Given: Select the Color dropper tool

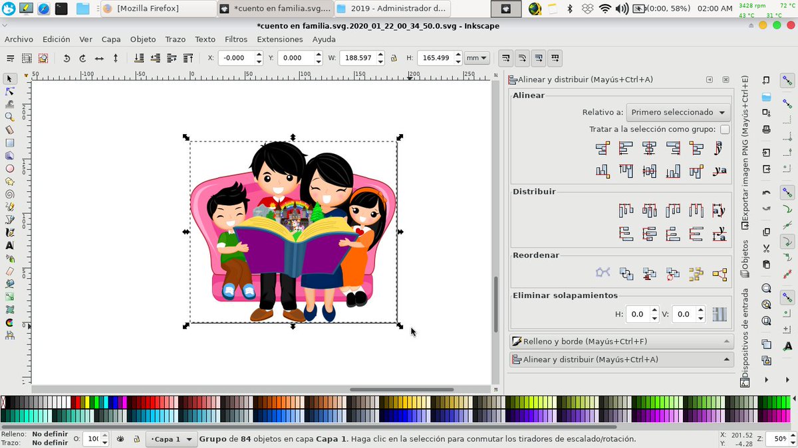Looking at the screenshot, I should (x=9, y=323).
